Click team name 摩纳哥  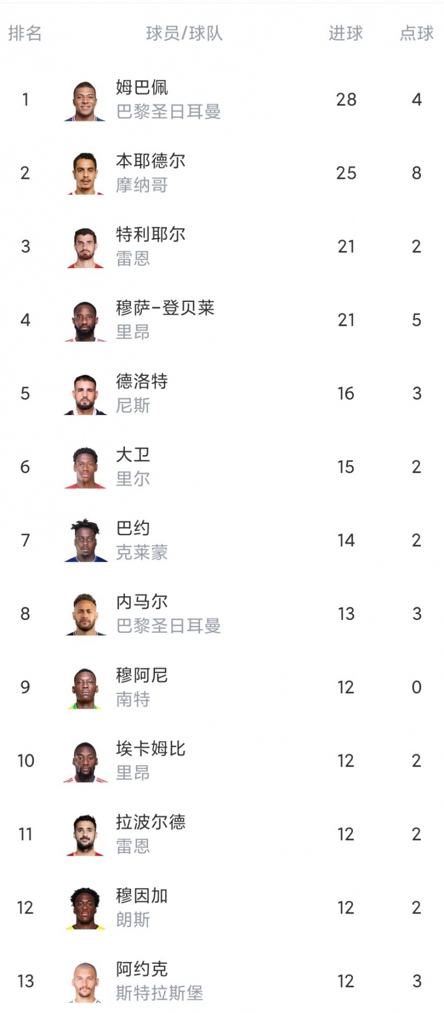[142, 185]
